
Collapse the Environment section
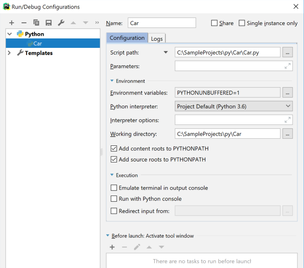[112, 81]
